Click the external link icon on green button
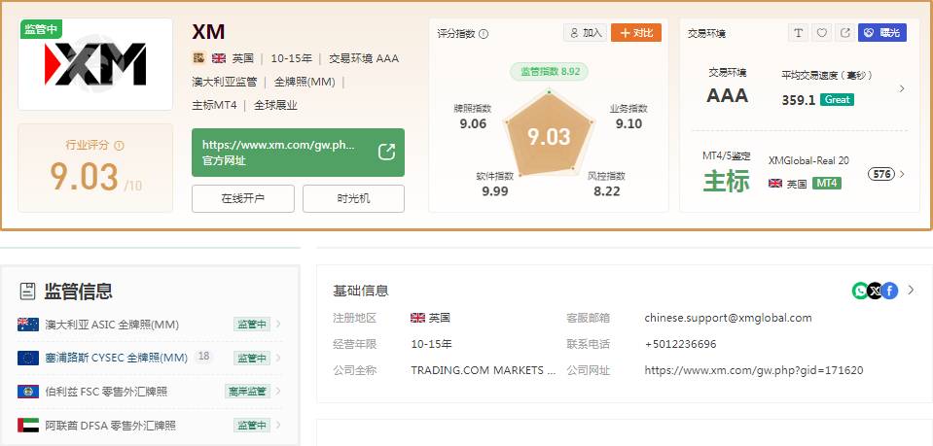Image resolution: width=933 pixels, height=446 pixels. [387, 153]
